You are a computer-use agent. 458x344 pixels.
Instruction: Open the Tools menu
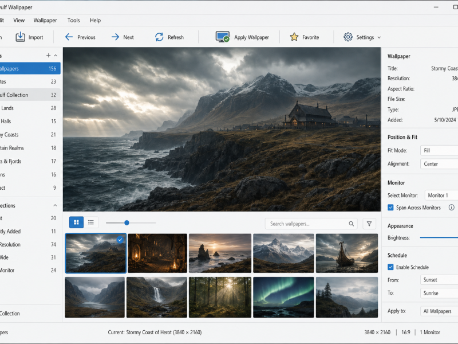[73, 20]
